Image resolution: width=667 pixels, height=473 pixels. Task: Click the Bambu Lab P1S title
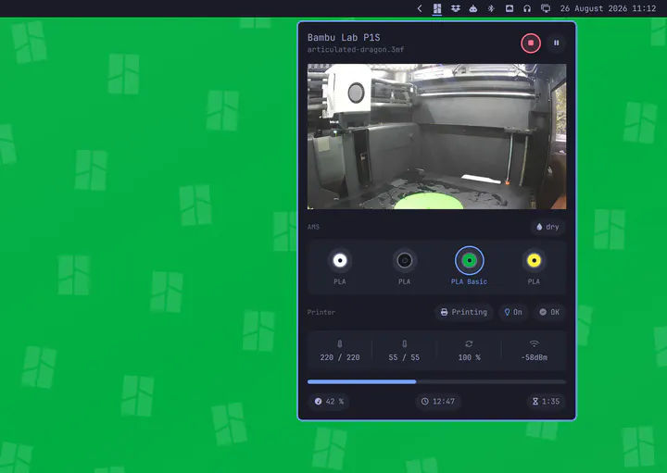coord(344,37)
